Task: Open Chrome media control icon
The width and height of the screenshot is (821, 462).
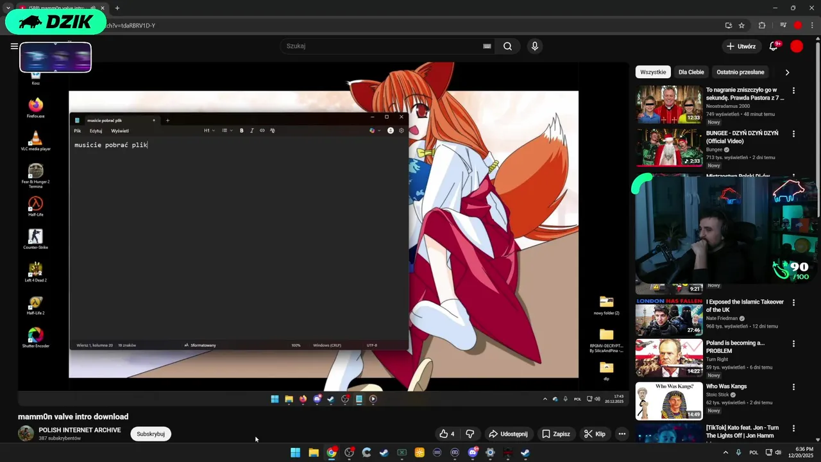Action: pos(783,26)
